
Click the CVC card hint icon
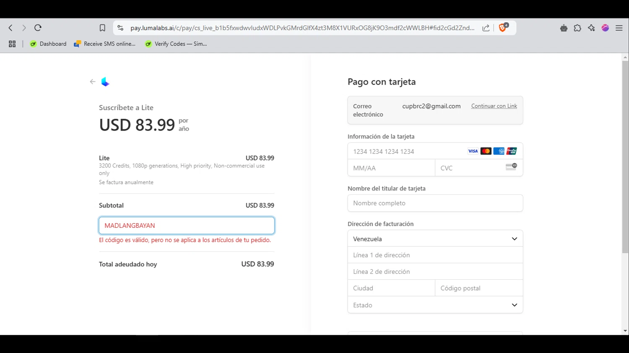pyautogui.click(x=511, y=167)
